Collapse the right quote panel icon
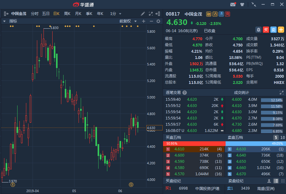286x194 pixels. point(158,14)
